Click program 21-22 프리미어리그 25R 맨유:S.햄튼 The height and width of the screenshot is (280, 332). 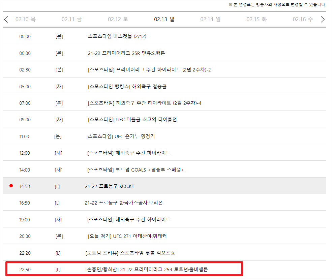click(x=126, y=53)
